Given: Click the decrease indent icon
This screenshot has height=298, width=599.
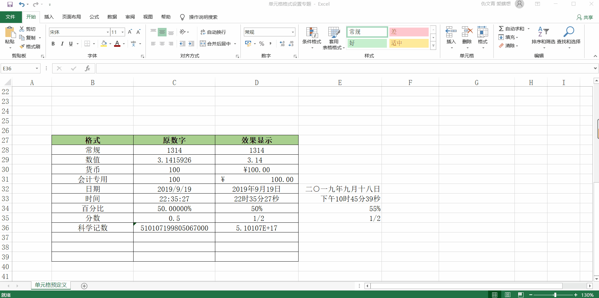Looking at the screenshot, I should [183, 44].
